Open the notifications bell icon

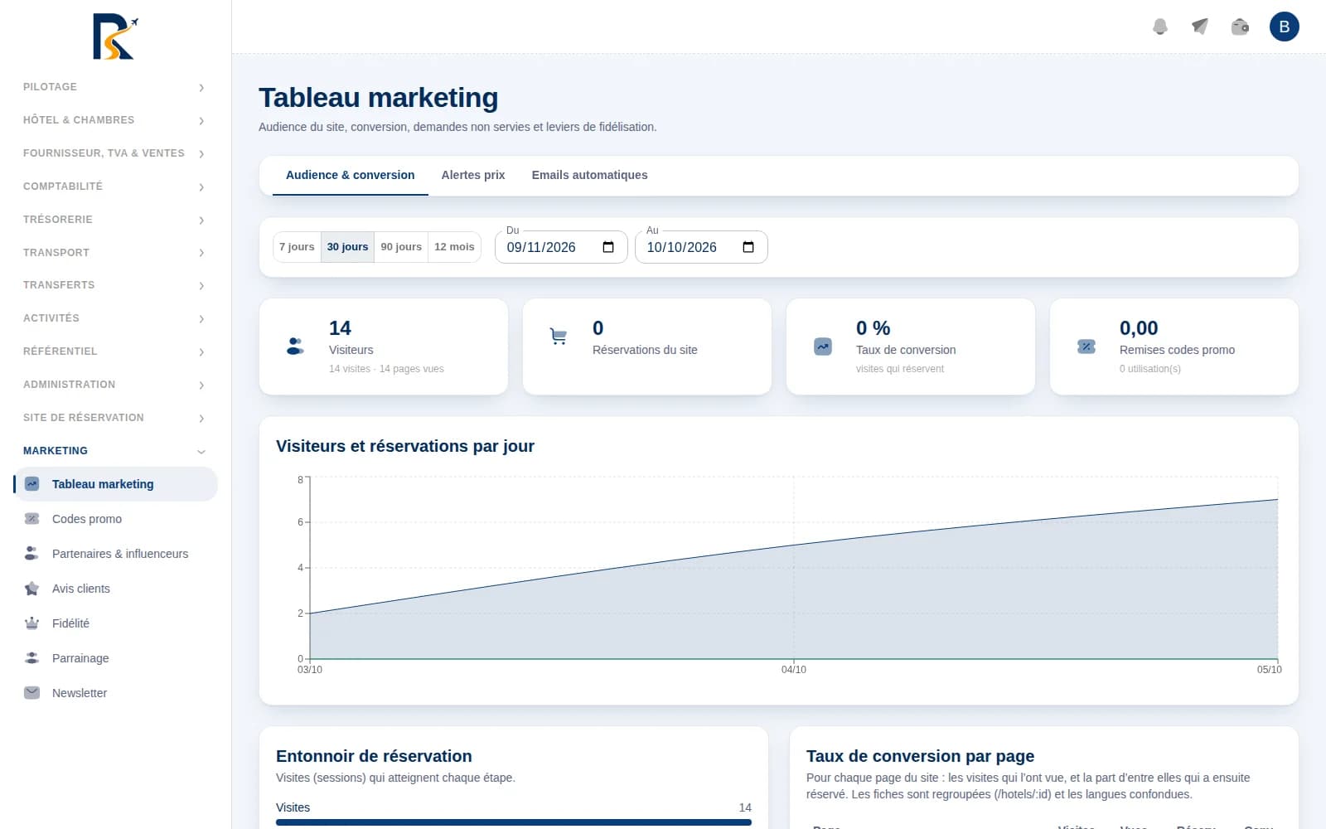coord(1160,27)
